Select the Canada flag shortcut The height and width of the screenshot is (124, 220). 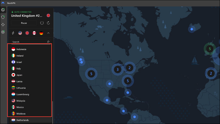pyautogui.click(x=34, y=33)
